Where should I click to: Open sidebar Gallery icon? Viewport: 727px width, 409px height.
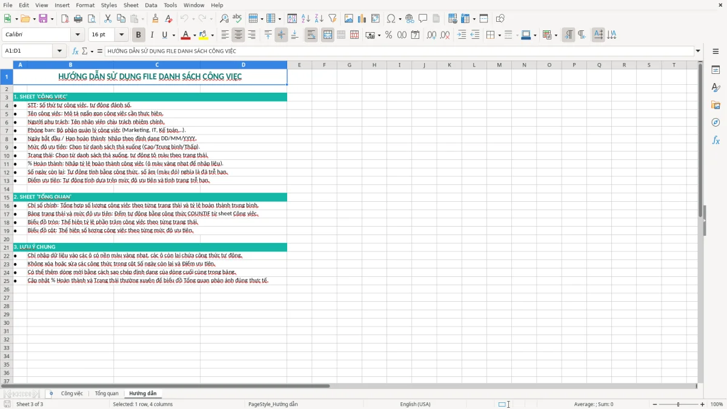715,105
